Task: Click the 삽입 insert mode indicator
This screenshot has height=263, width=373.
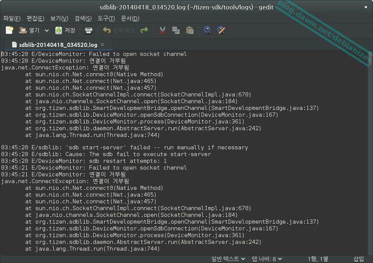Action: point(358,259)
